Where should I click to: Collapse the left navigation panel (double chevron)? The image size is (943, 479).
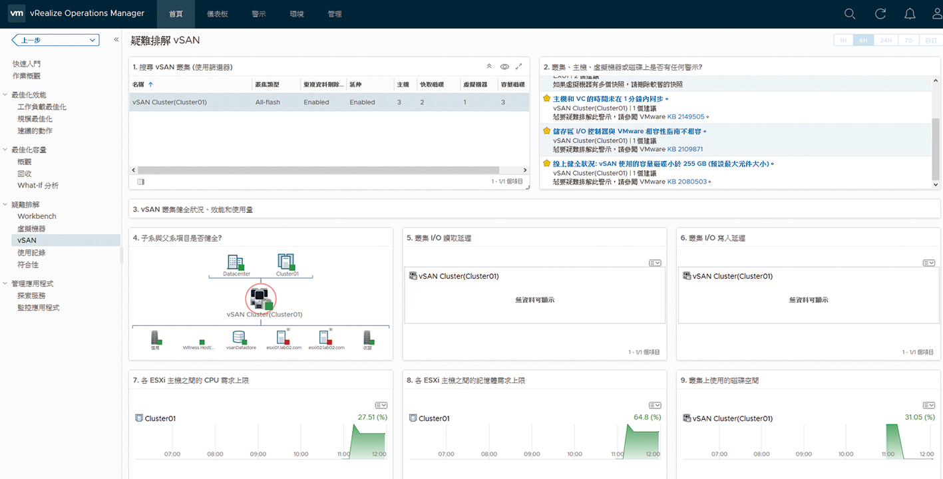tap(116, 40)
